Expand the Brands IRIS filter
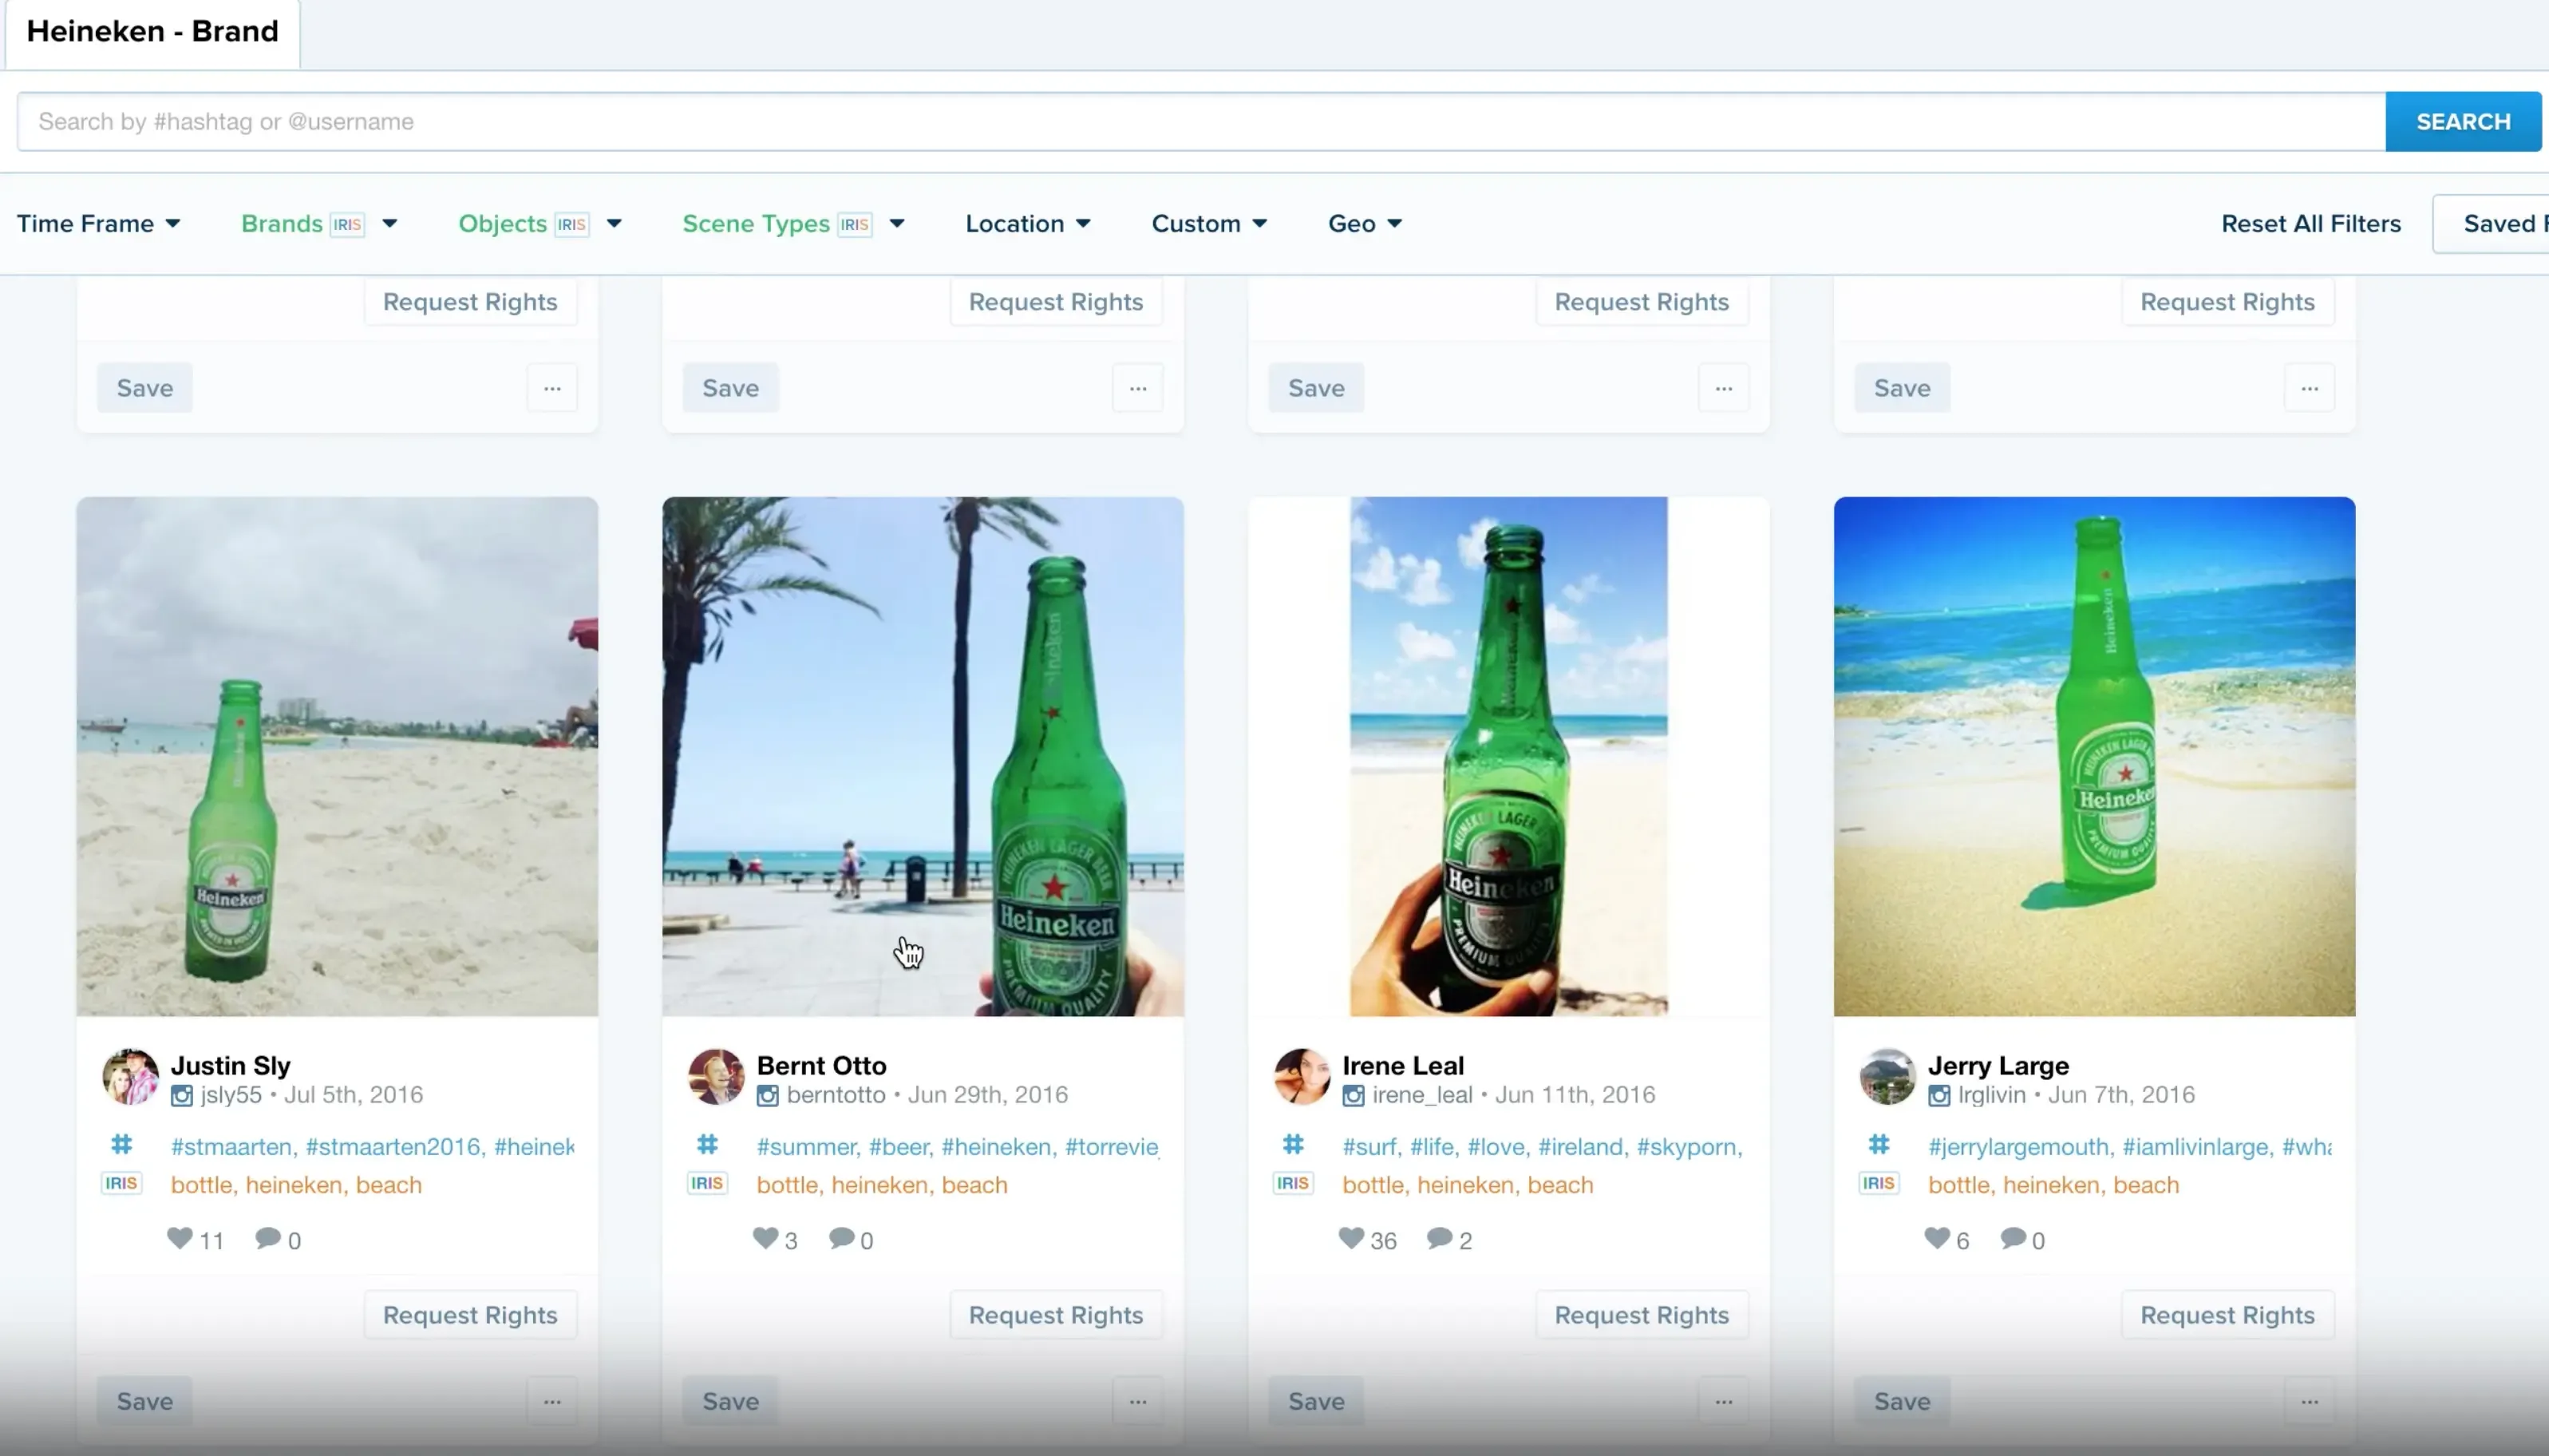 [320, 223]
